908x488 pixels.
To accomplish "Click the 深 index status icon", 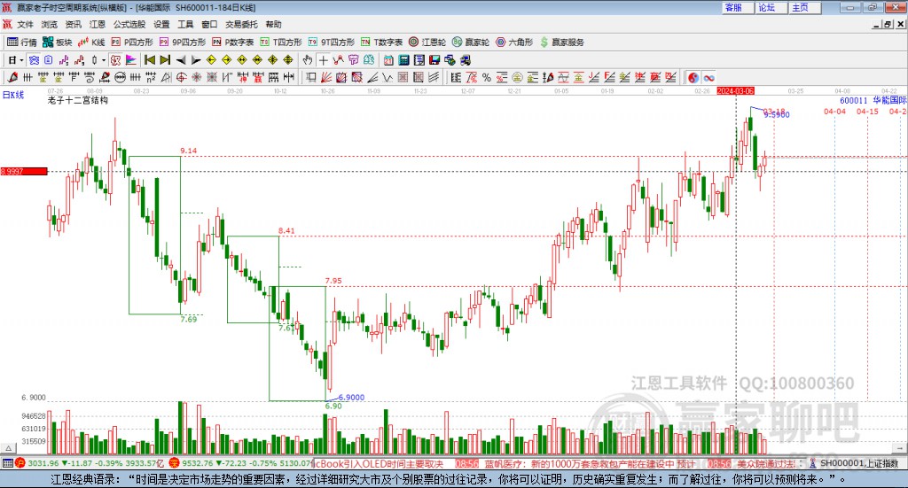I will coord(174,463).
